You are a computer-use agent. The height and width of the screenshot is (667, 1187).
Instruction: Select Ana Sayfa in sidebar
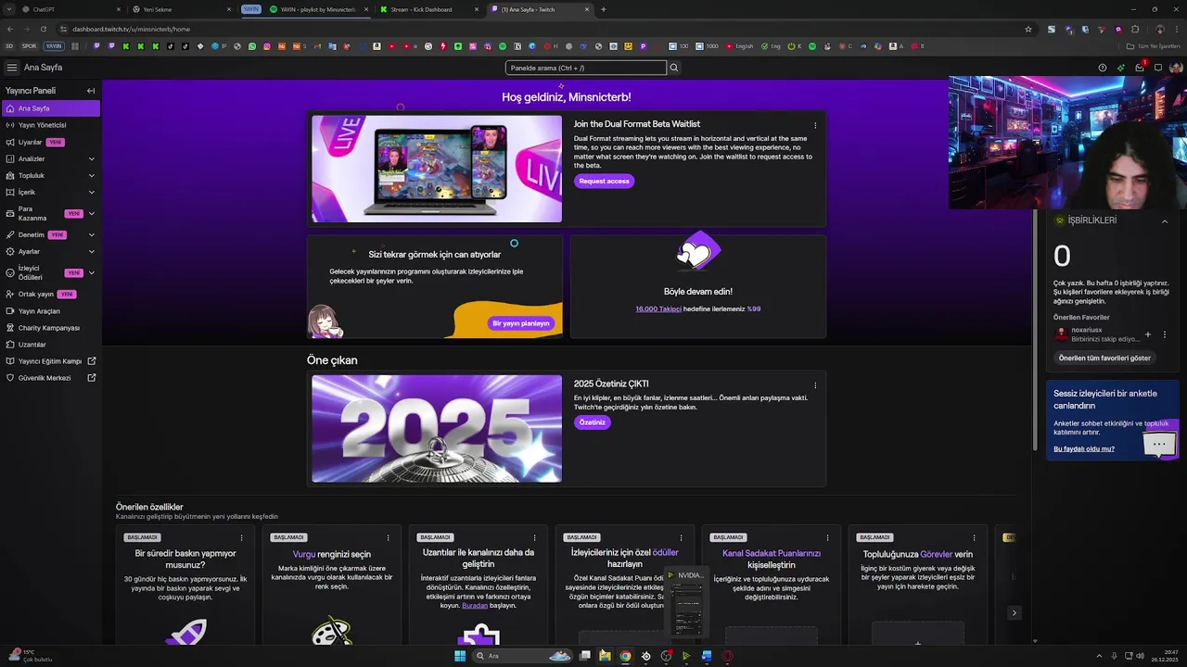click(50, 108)
